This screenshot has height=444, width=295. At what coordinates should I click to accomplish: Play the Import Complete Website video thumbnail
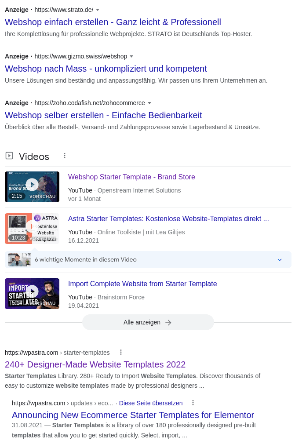click(32, 293)
